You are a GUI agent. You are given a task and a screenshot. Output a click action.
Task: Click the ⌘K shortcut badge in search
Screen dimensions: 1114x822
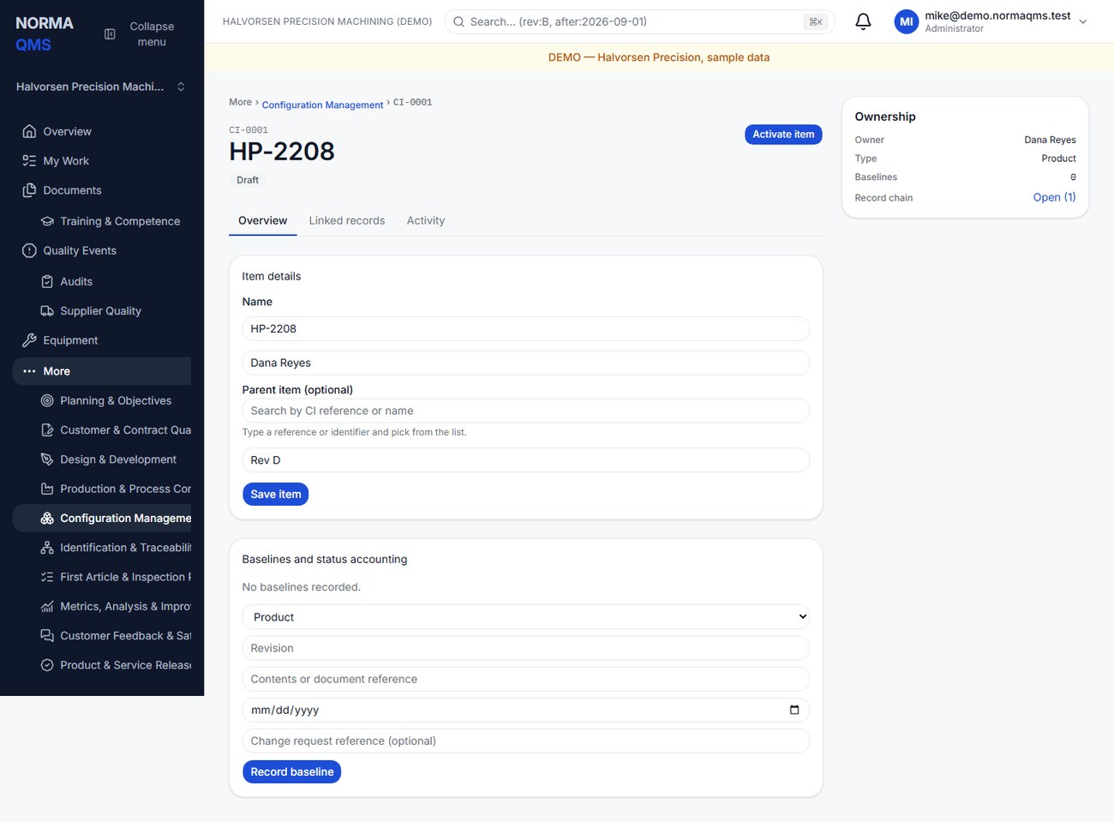pyautogui.click(x=816, y=21)
